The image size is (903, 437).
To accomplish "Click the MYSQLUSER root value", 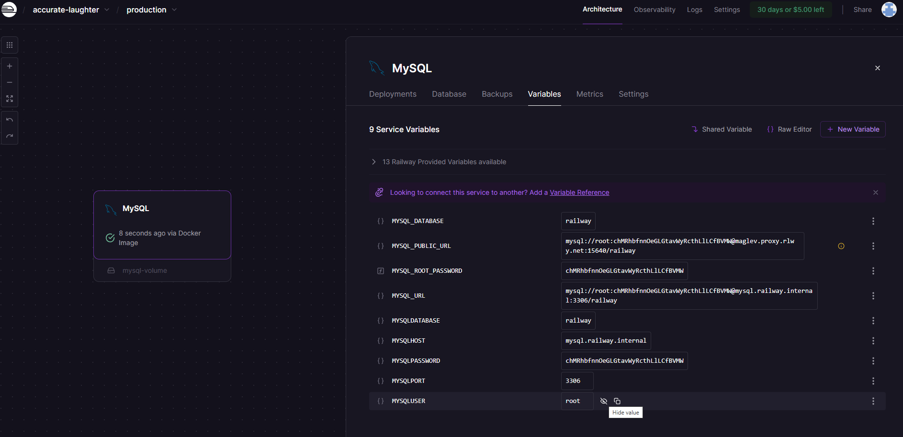I will pos(577,401).
